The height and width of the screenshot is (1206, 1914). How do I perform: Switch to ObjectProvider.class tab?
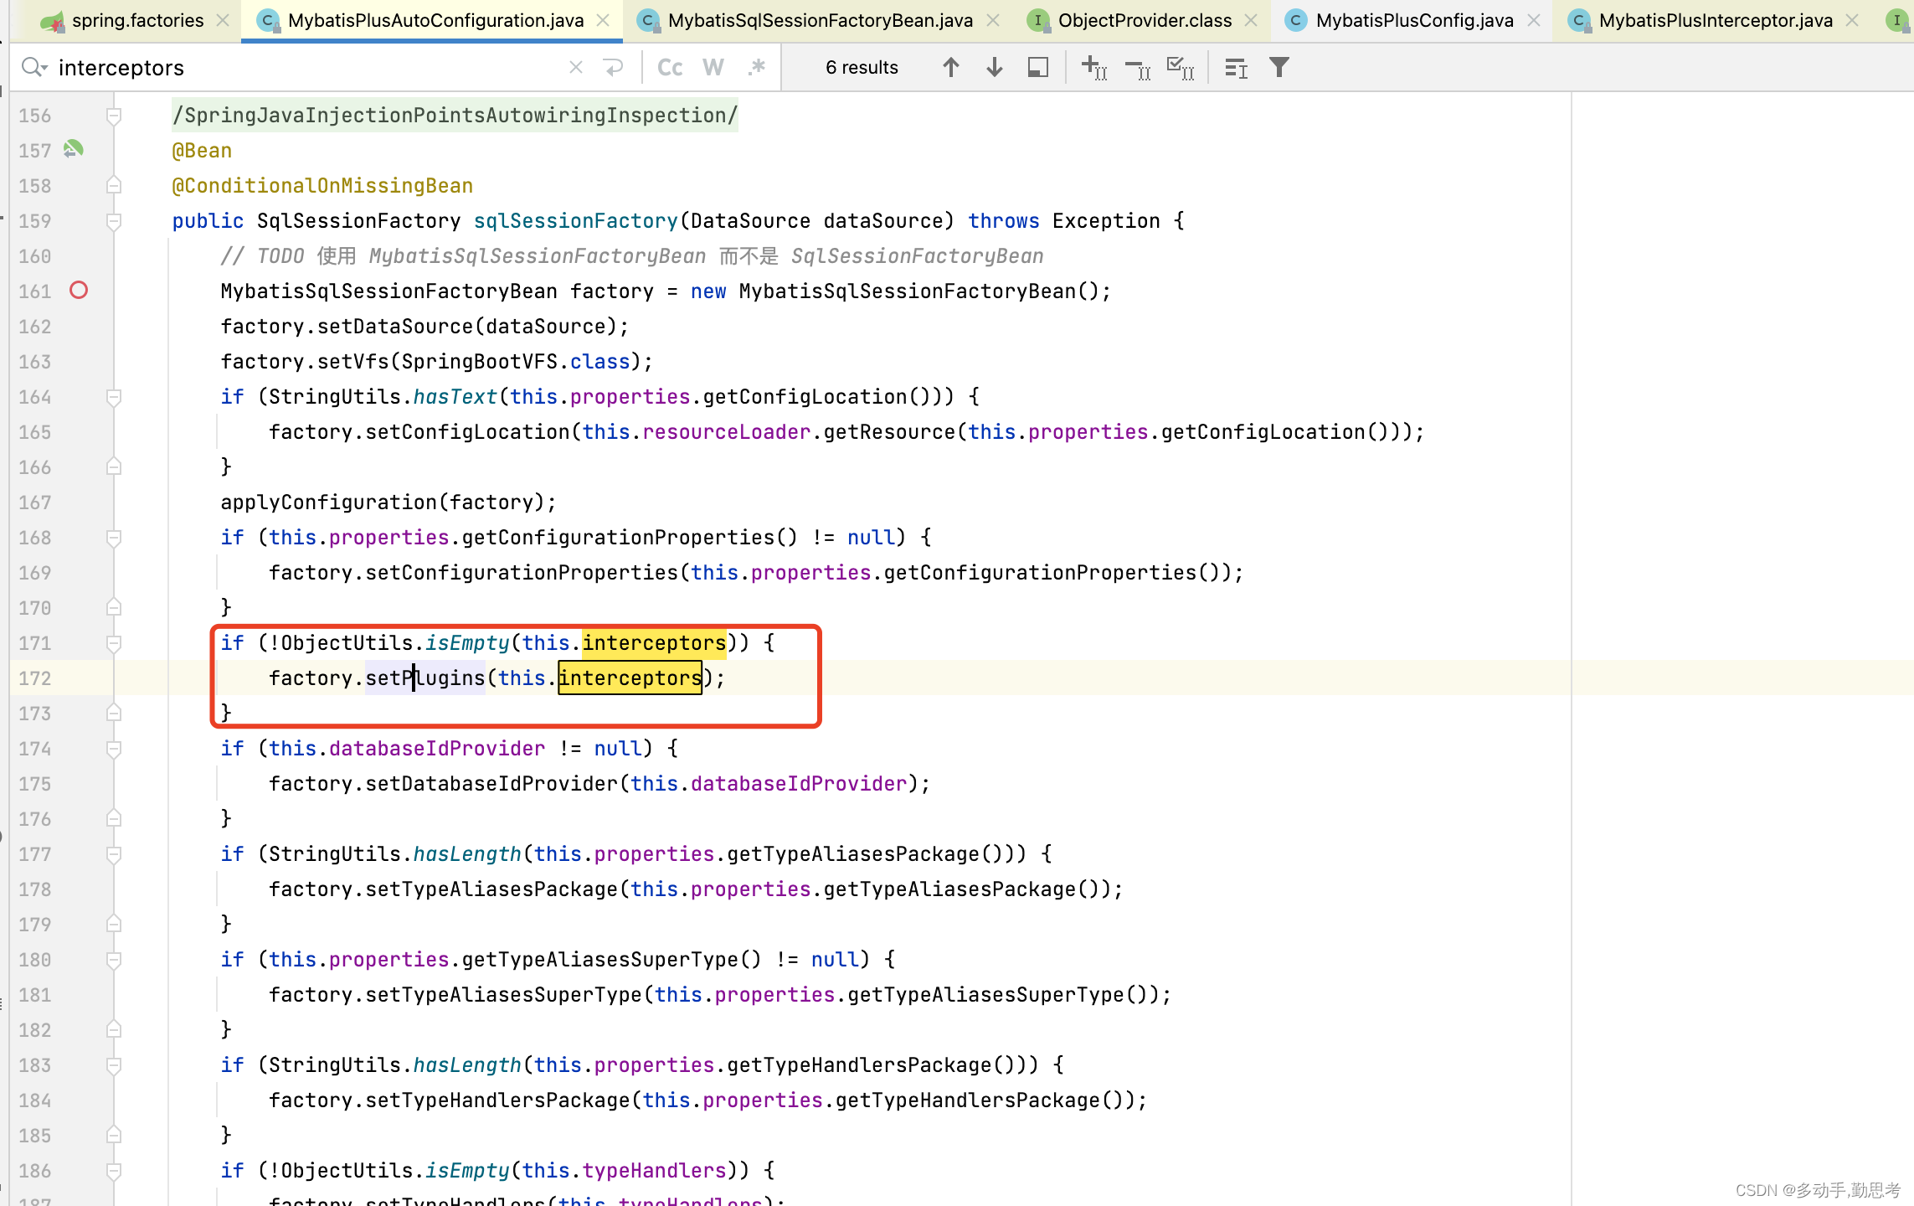(1144, 20)
